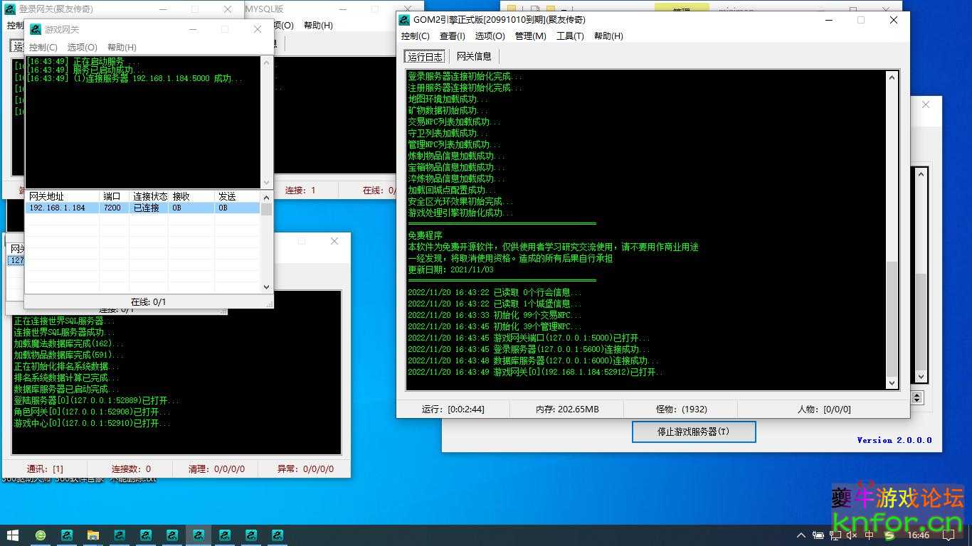
Task: Open 帮助(H) menu in 游戏网关 window
Action: click(x=122, y=47)
